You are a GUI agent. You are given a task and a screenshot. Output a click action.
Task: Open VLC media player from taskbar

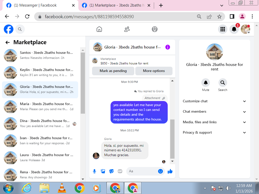click(x=62, y=188)
